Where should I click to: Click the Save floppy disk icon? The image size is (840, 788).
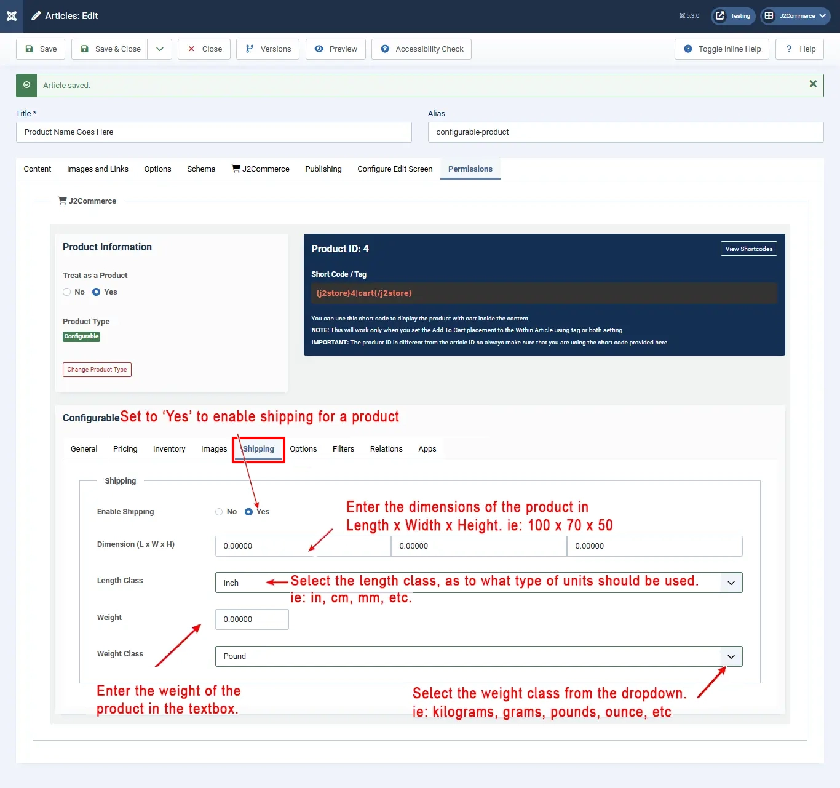(x=29, y=49)
